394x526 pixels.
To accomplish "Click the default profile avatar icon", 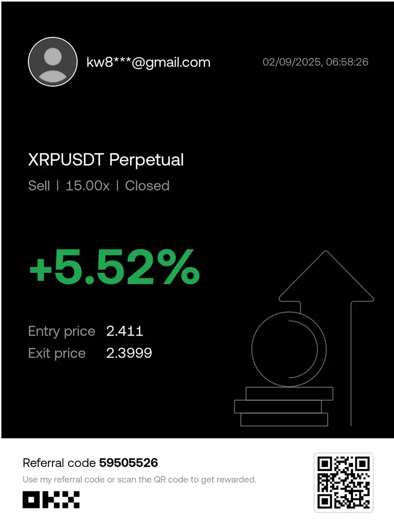I will pyautogui.click(x=53, y=62).
